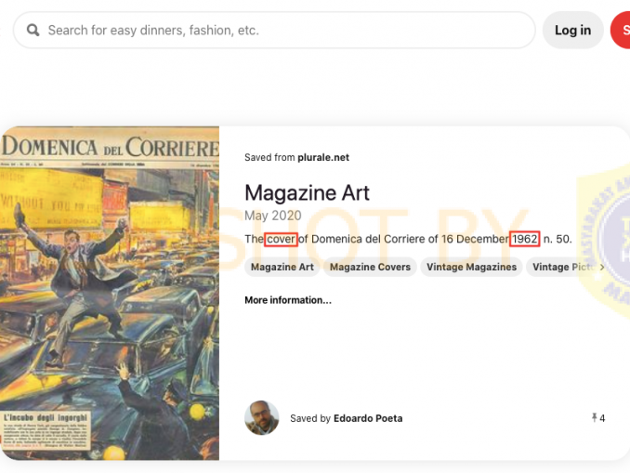Focus the Pinterest search field
This screenshot has width=630, height=473.
click(274, 30)
